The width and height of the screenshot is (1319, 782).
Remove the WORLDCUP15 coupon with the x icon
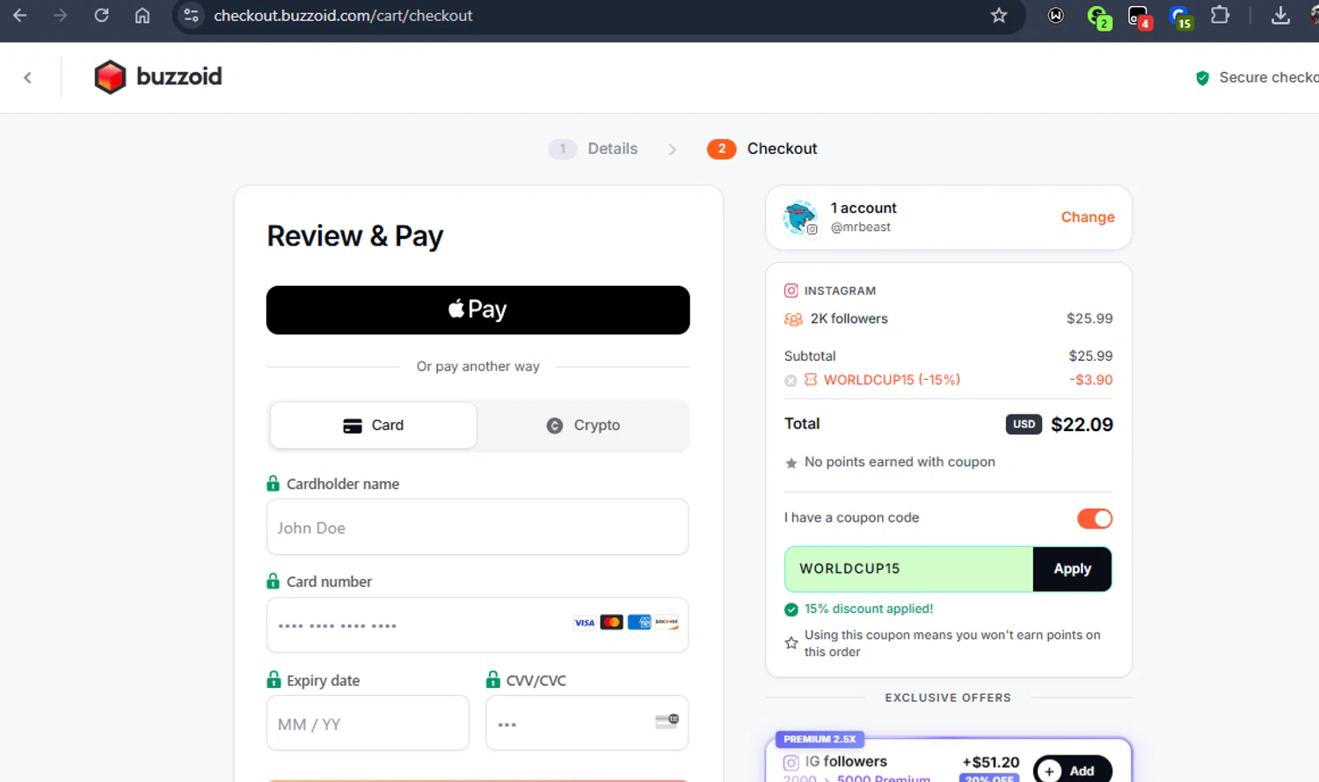pyautogui.click(x=791, y=381)
